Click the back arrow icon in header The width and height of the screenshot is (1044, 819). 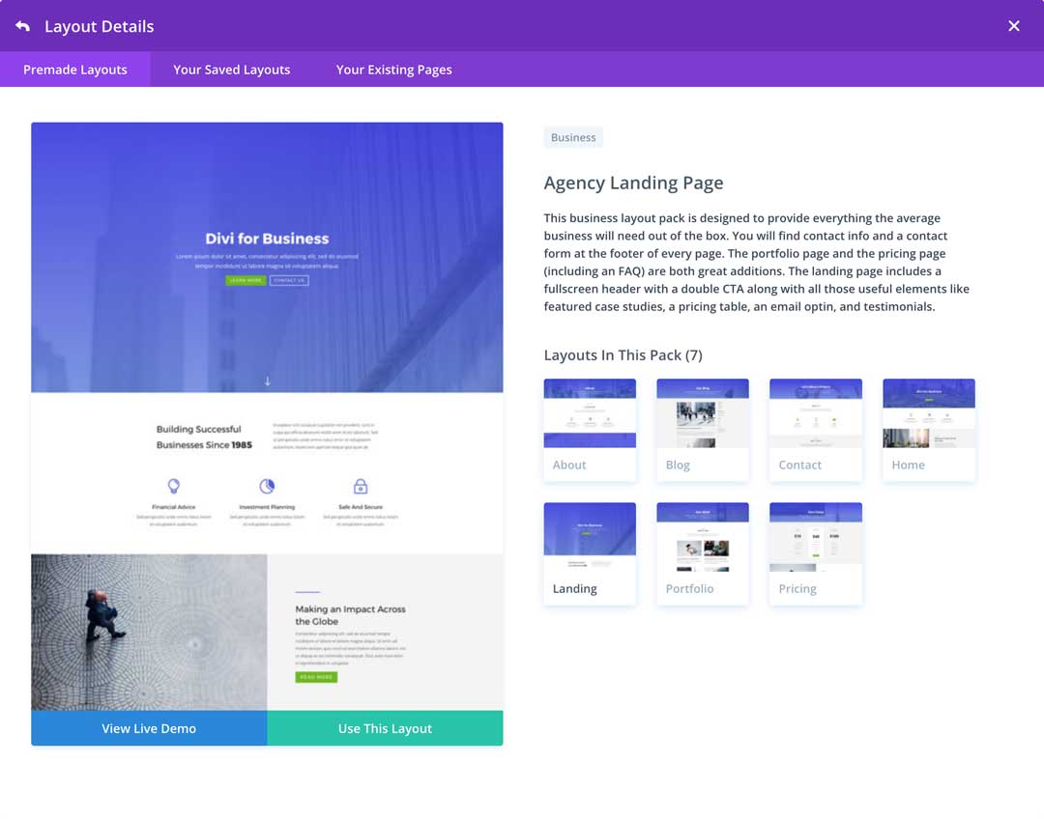tap(22, 26)
